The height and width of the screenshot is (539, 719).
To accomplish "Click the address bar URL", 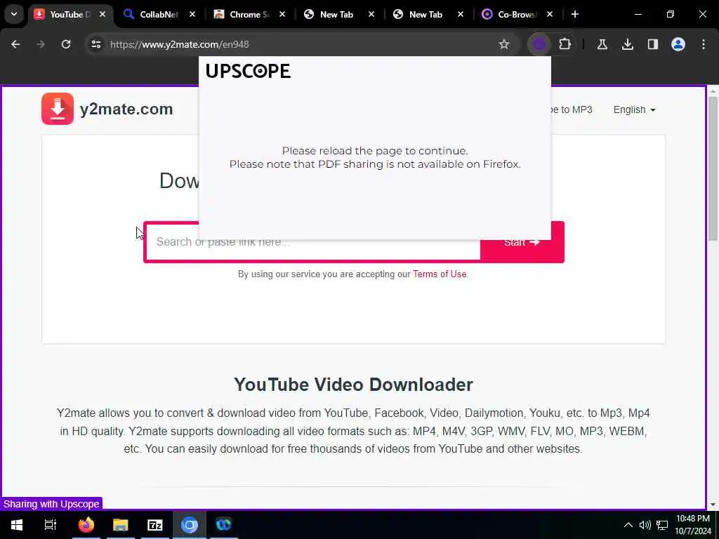I will pyautogui.click(x=179, y=44).
